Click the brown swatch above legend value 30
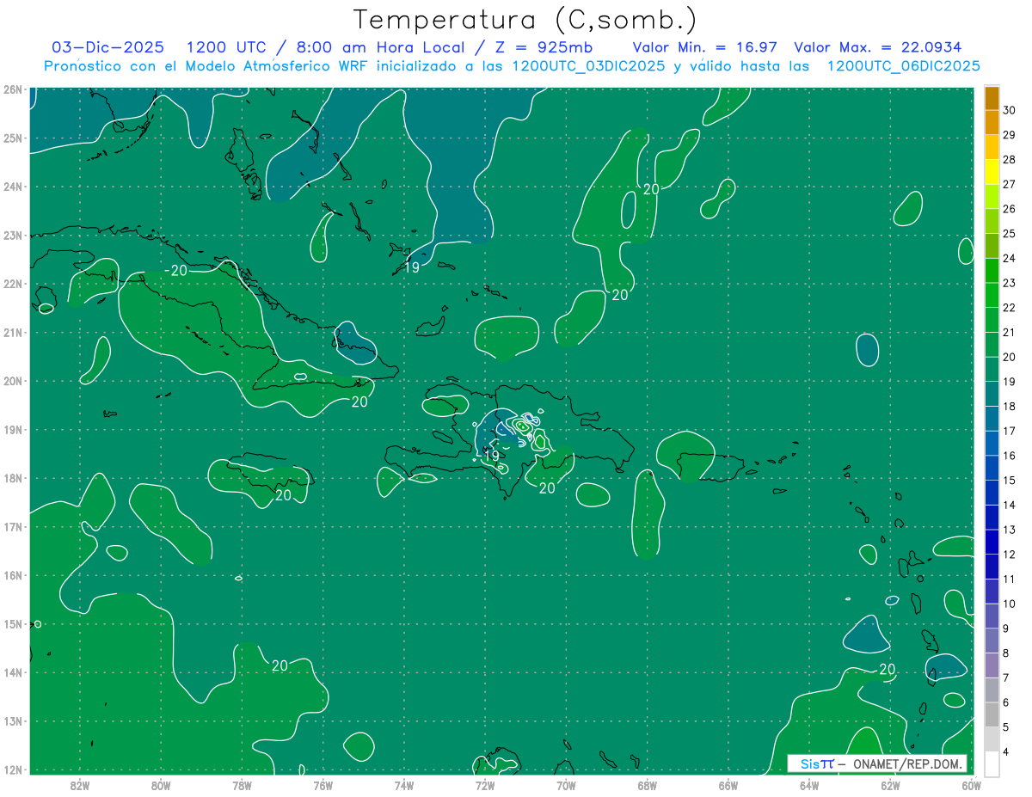This screenshot has width=1032, height=797. pyautogui.click(x=992, y=98)
